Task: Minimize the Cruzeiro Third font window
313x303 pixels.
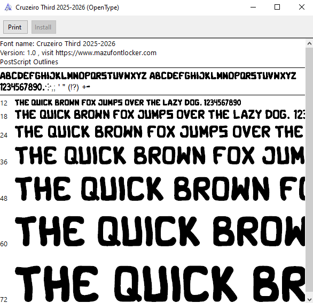Action: [x=253, y=7]
